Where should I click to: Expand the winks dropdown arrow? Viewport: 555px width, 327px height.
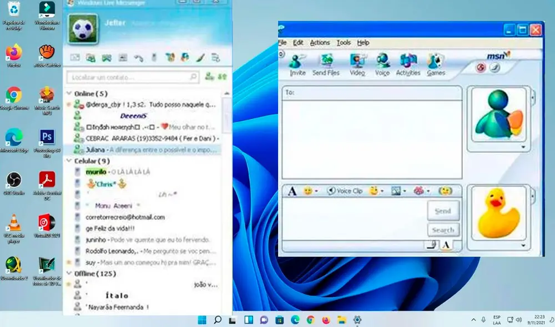[x=383, y=191]
